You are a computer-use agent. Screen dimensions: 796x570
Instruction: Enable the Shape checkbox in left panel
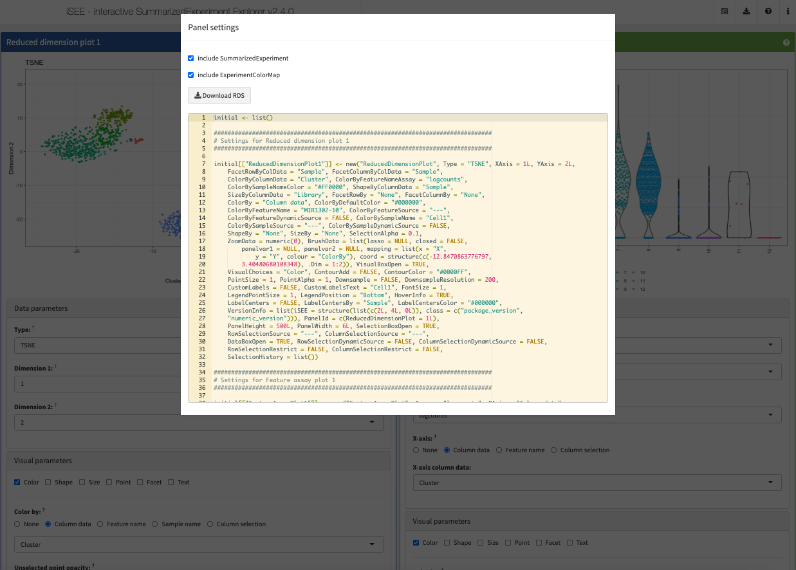coord(50,483)
